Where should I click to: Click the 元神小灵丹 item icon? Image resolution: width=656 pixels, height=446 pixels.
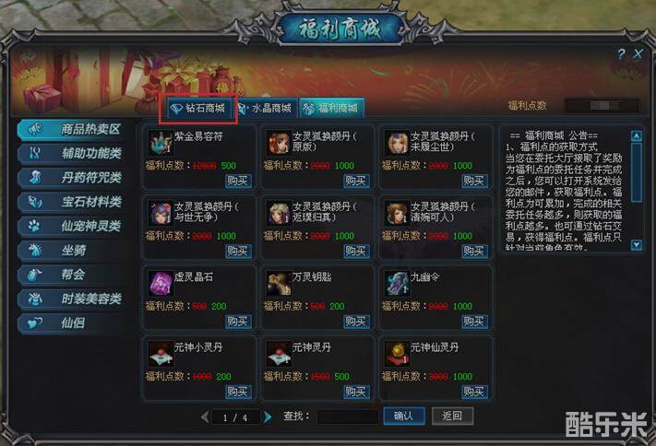161,354
